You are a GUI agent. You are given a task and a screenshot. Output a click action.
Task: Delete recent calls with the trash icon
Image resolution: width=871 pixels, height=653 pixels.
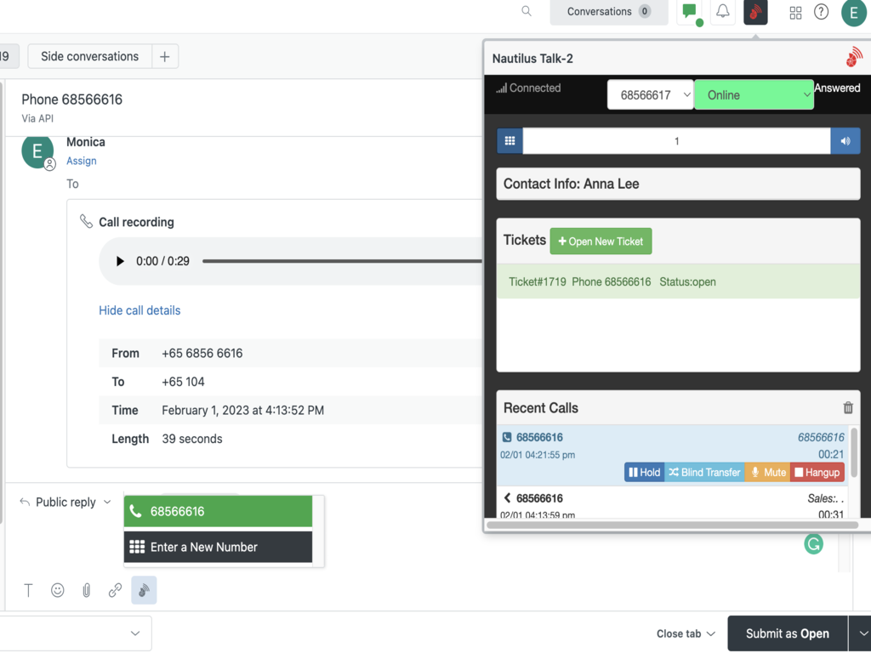click(847, 408)
